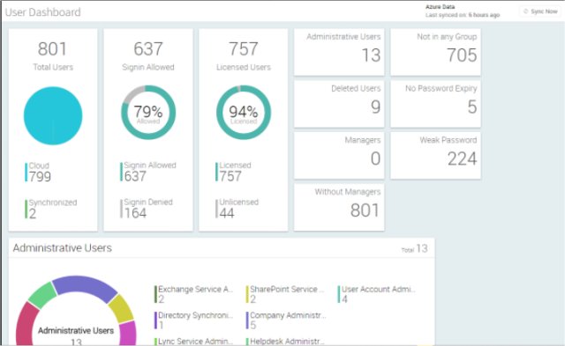Select Lync Service Admin.. legend entry
This screenshot has height=346, width=565.
(x=193, y=341)
